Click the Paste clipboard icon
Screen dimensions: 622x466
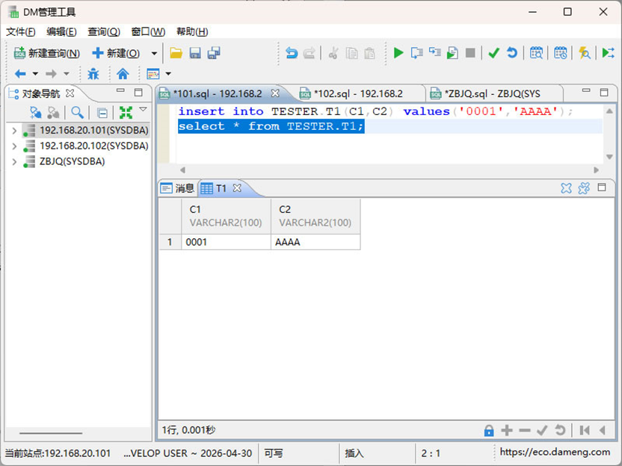[369, 53]
